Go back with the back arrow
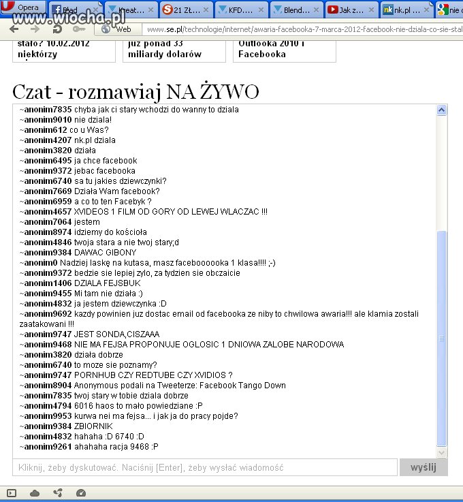463x502 pixels. [x=14, y=29]
